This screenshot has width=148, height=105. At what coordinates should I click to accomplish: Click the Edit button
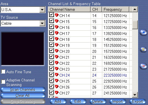point(78,102)
